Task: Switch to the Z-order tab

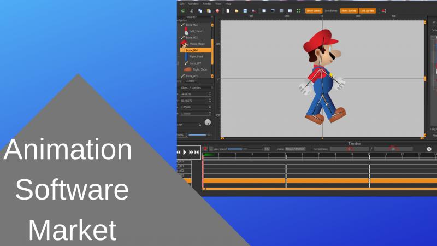Action: point(191,81)
